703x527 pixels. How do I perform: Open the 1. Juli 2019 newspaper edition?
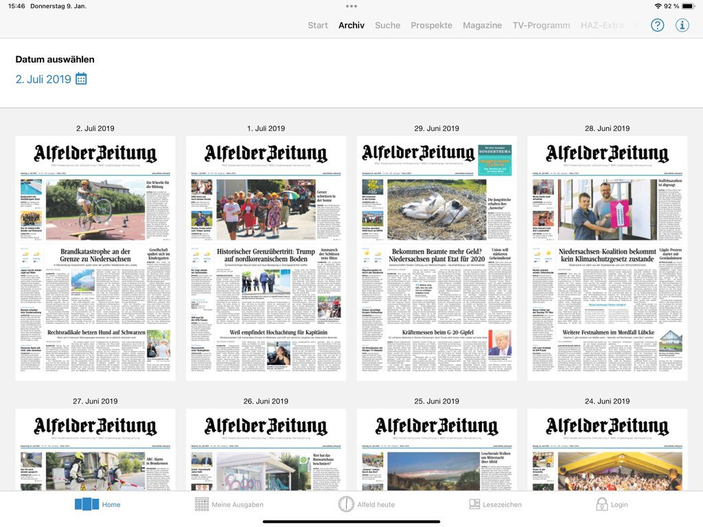click(266, 258)
